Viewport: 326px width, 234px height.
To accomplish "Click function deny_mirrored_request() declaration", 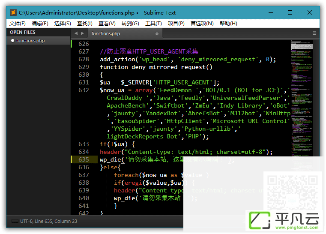I will tap(156, 67).
